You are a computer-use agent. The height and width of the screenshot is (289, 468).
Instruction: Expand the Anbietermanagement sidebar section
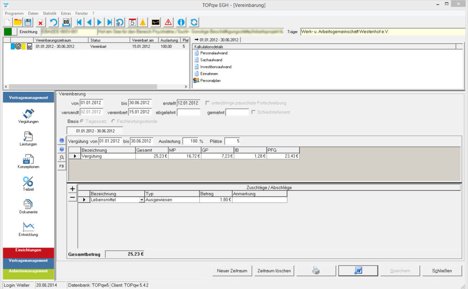(28, 271)
